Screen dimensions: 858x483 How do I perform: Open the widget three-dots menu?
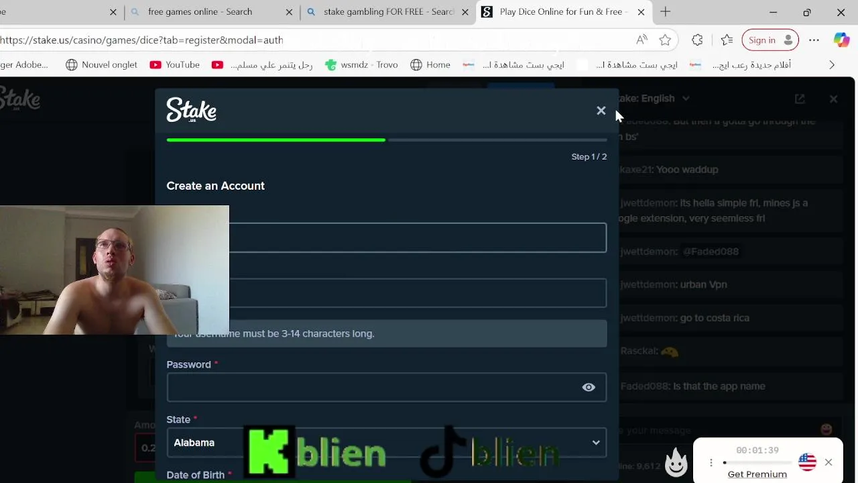[x=711, y=463]
